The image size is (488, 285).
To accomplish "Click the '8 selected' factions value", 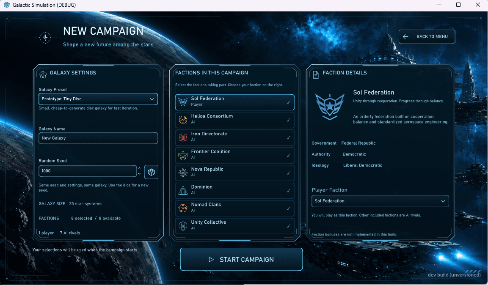I will pyautogui.click(x=82, y=219).
